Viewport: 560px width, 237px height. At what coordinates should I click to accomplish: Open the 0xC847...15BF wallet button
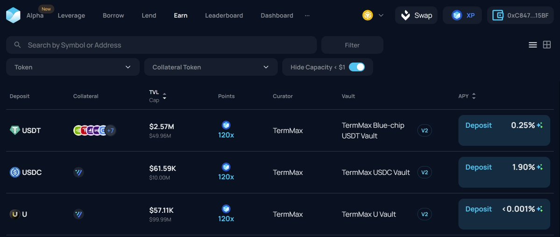point(520,15)
